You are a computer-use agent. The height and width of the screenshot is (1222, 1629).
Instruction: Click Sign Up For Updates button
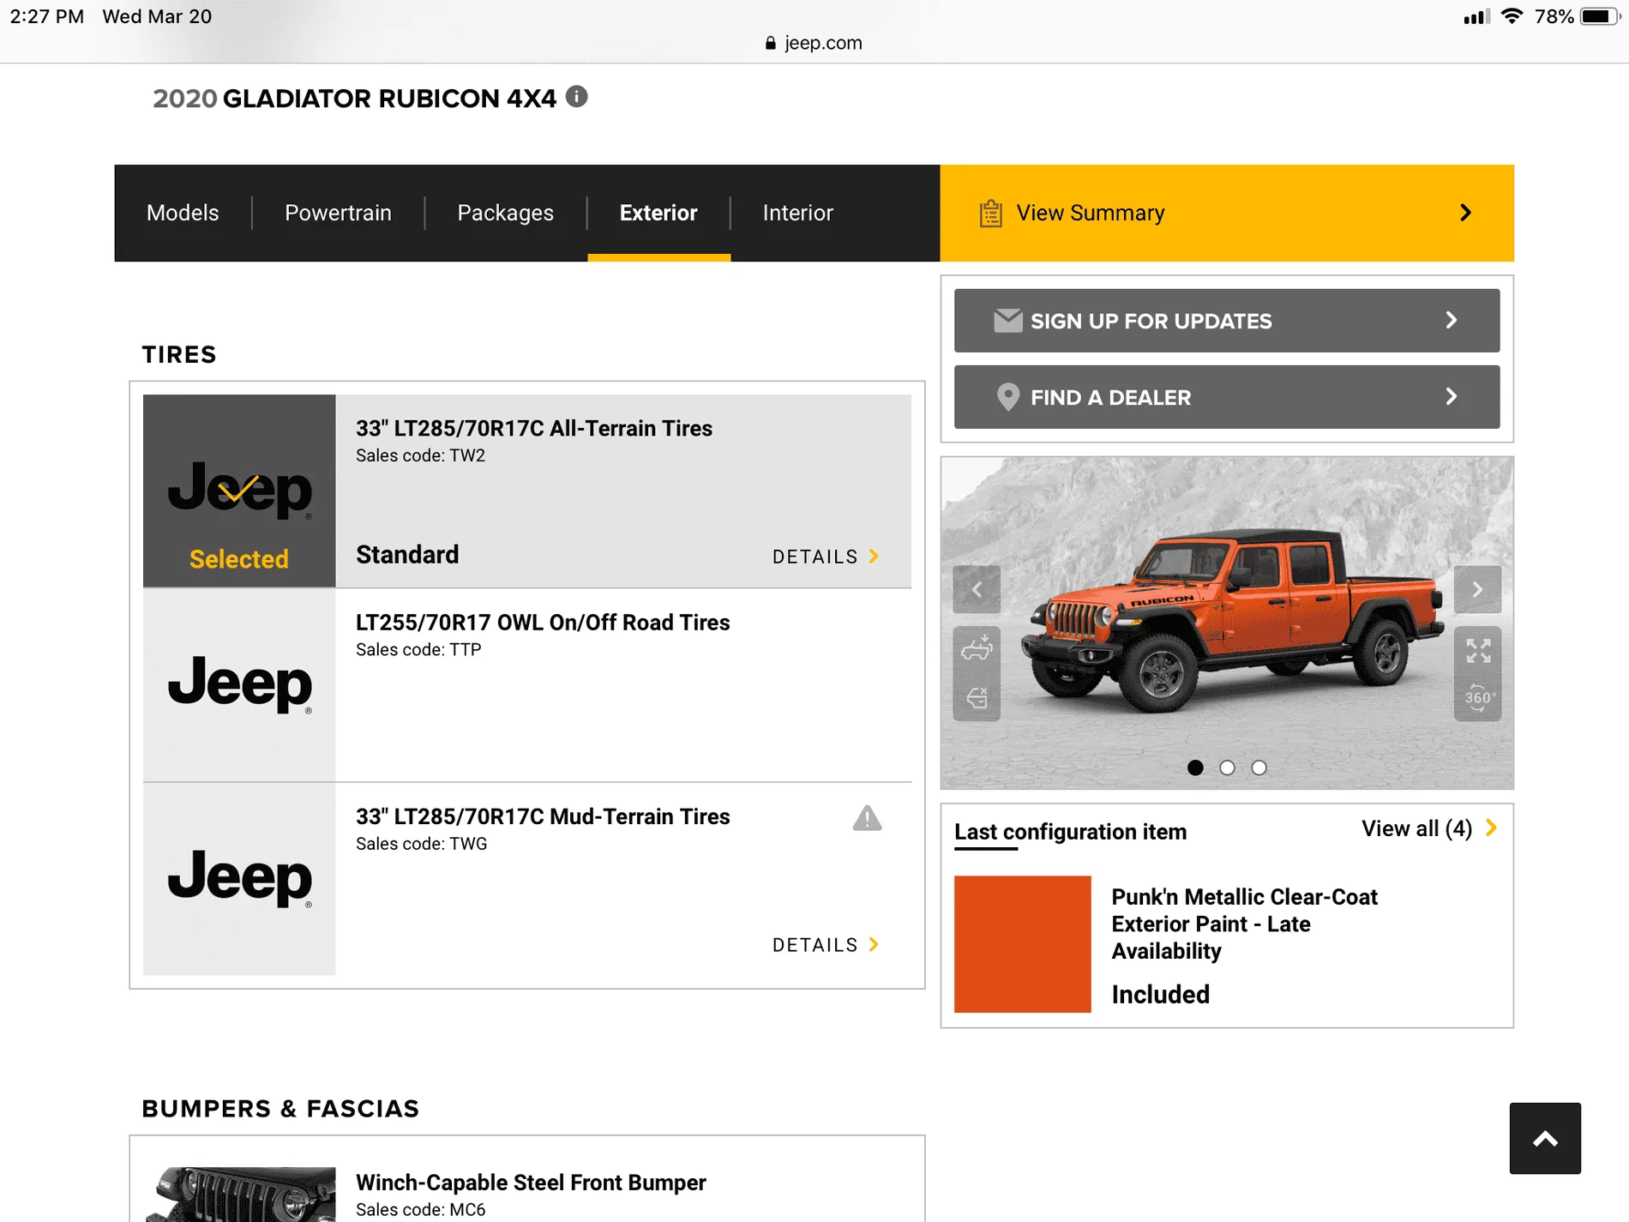point(1227,321)
